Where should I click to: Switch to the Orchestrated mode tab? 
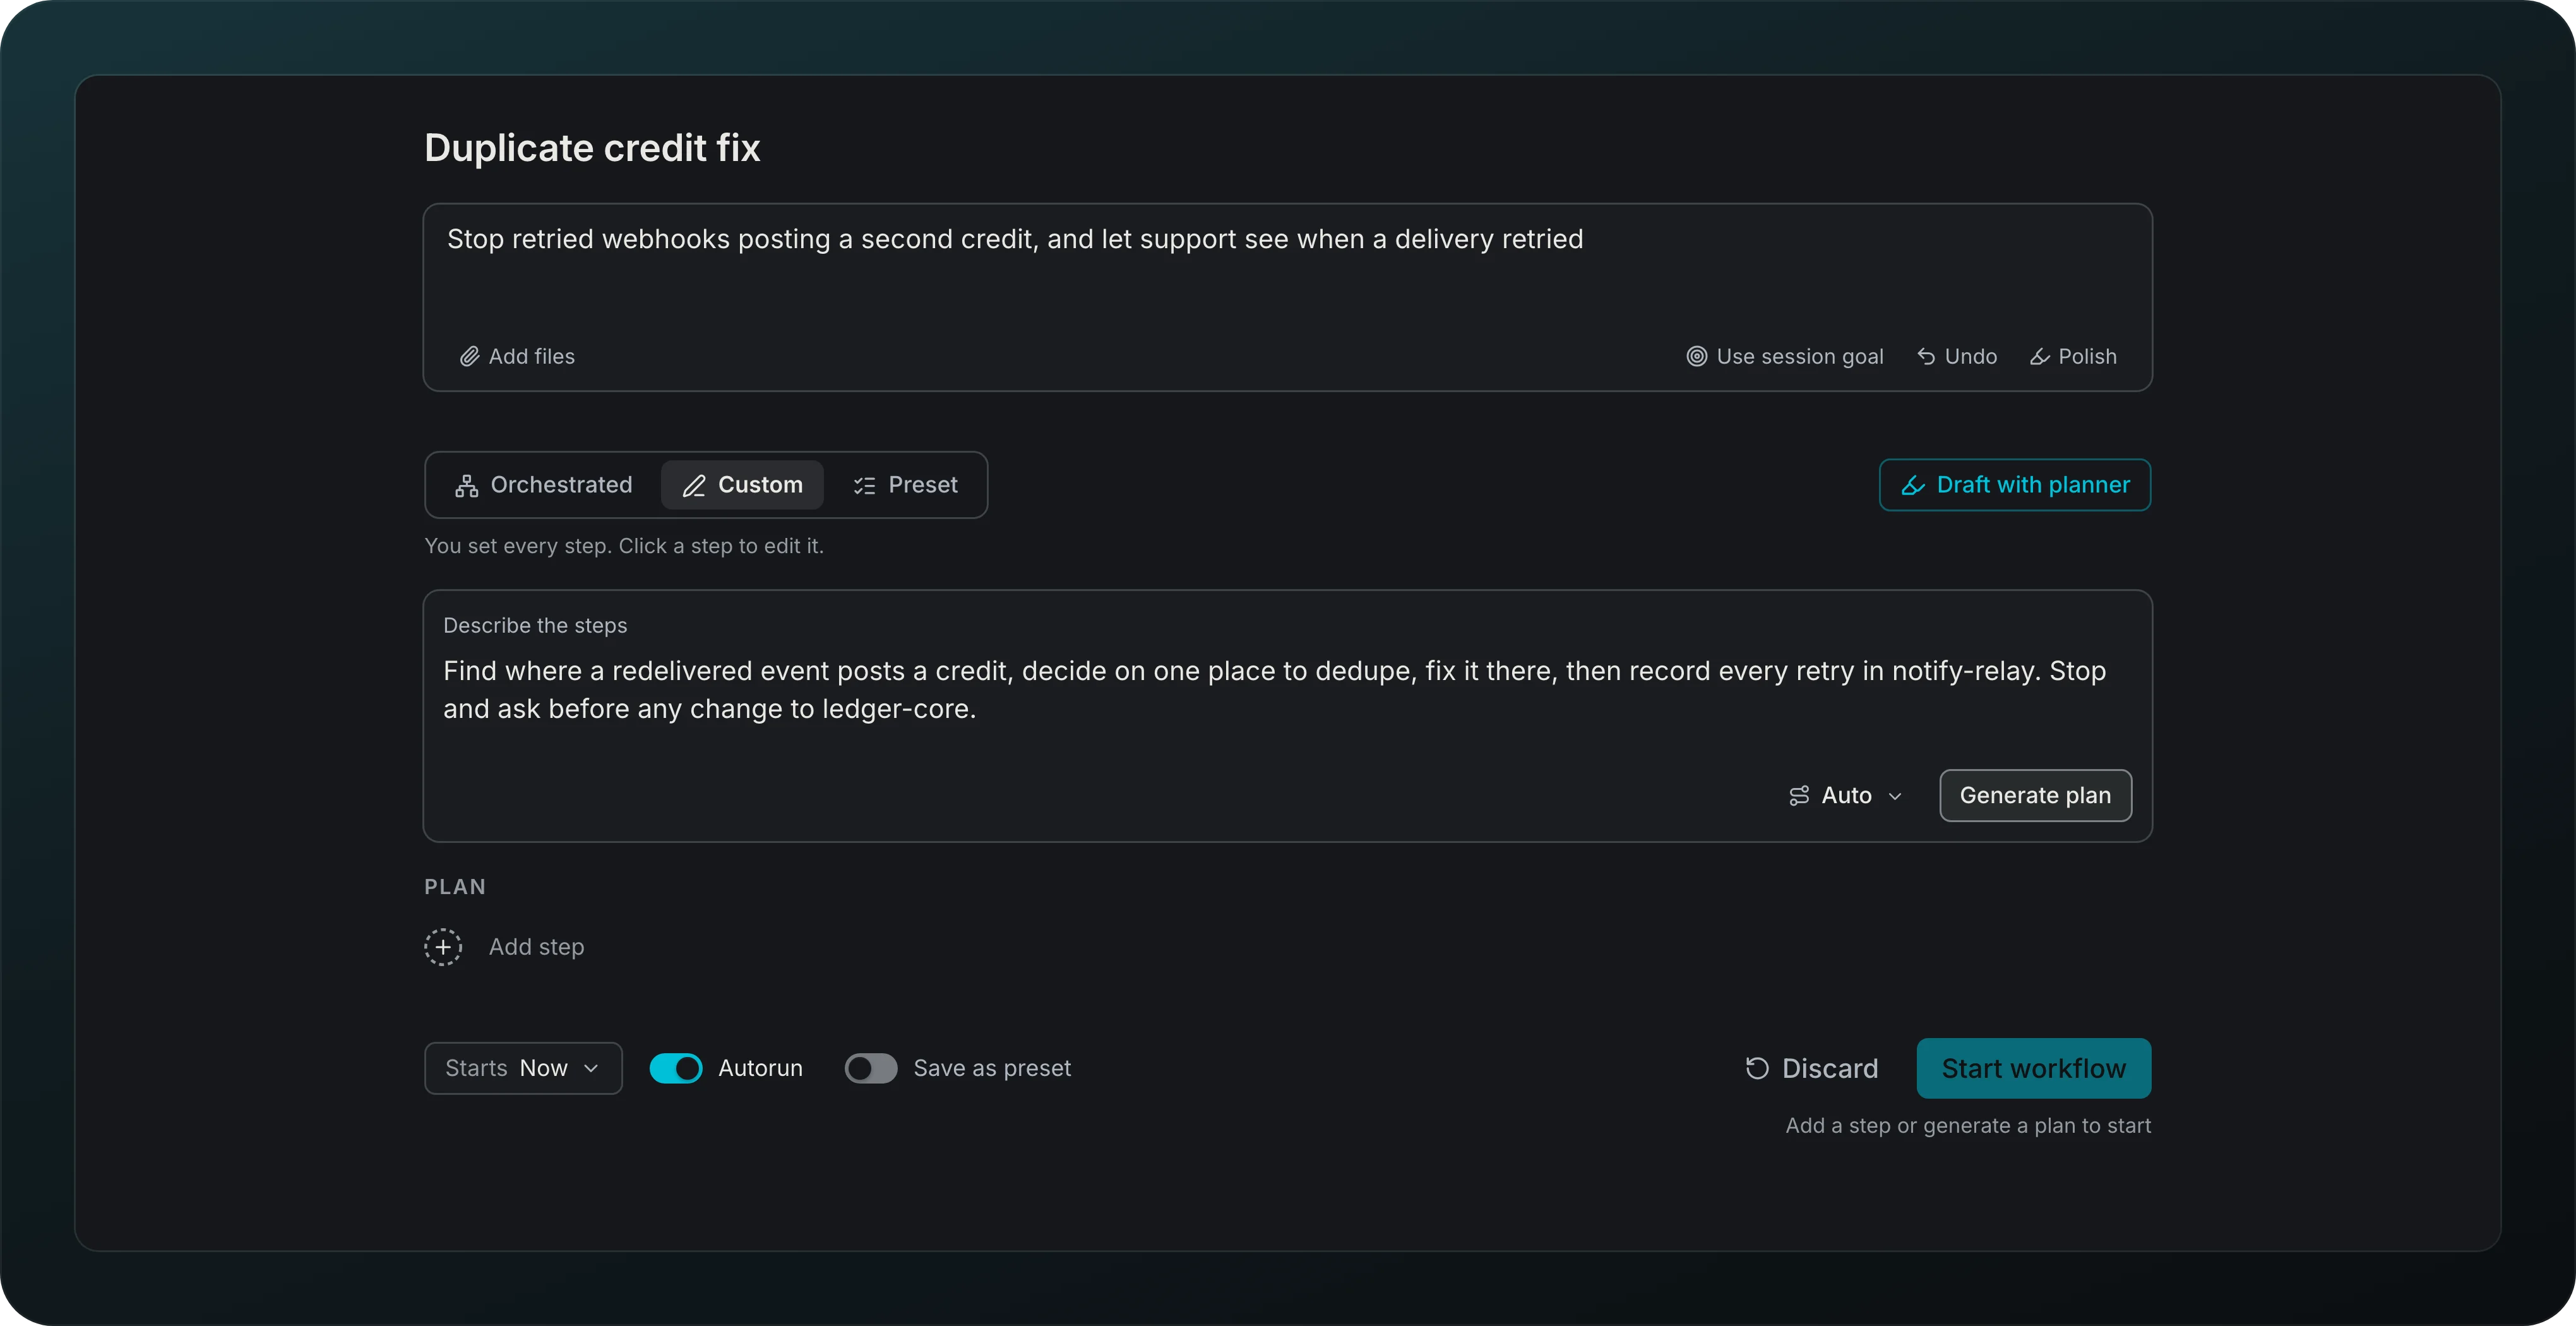(544, 485)
